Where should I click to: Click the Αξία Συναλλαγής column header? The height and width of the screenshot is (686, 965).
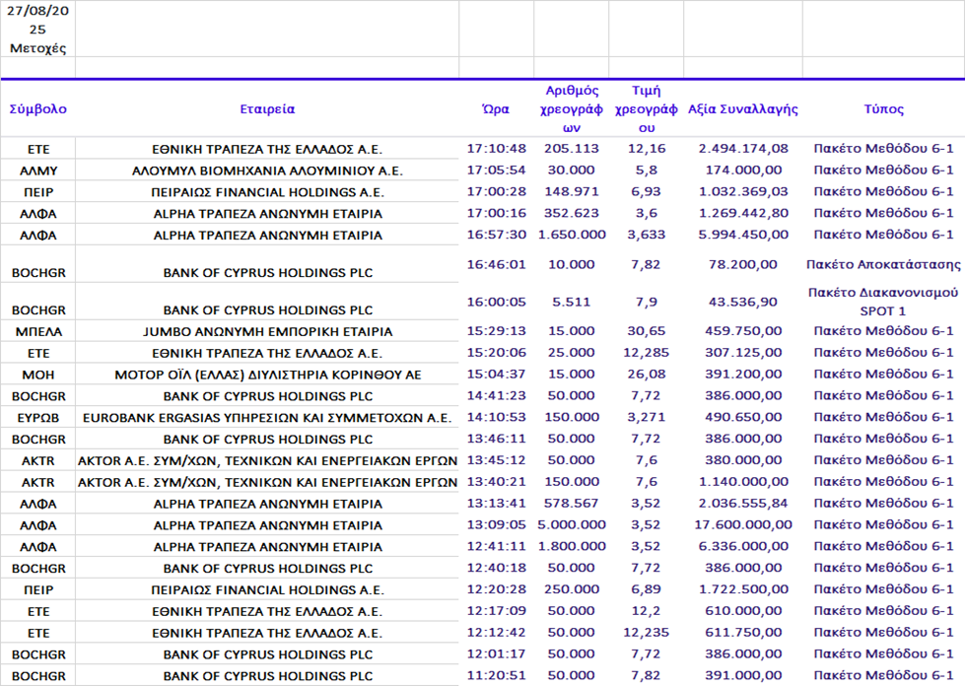[x=743, y=109]
